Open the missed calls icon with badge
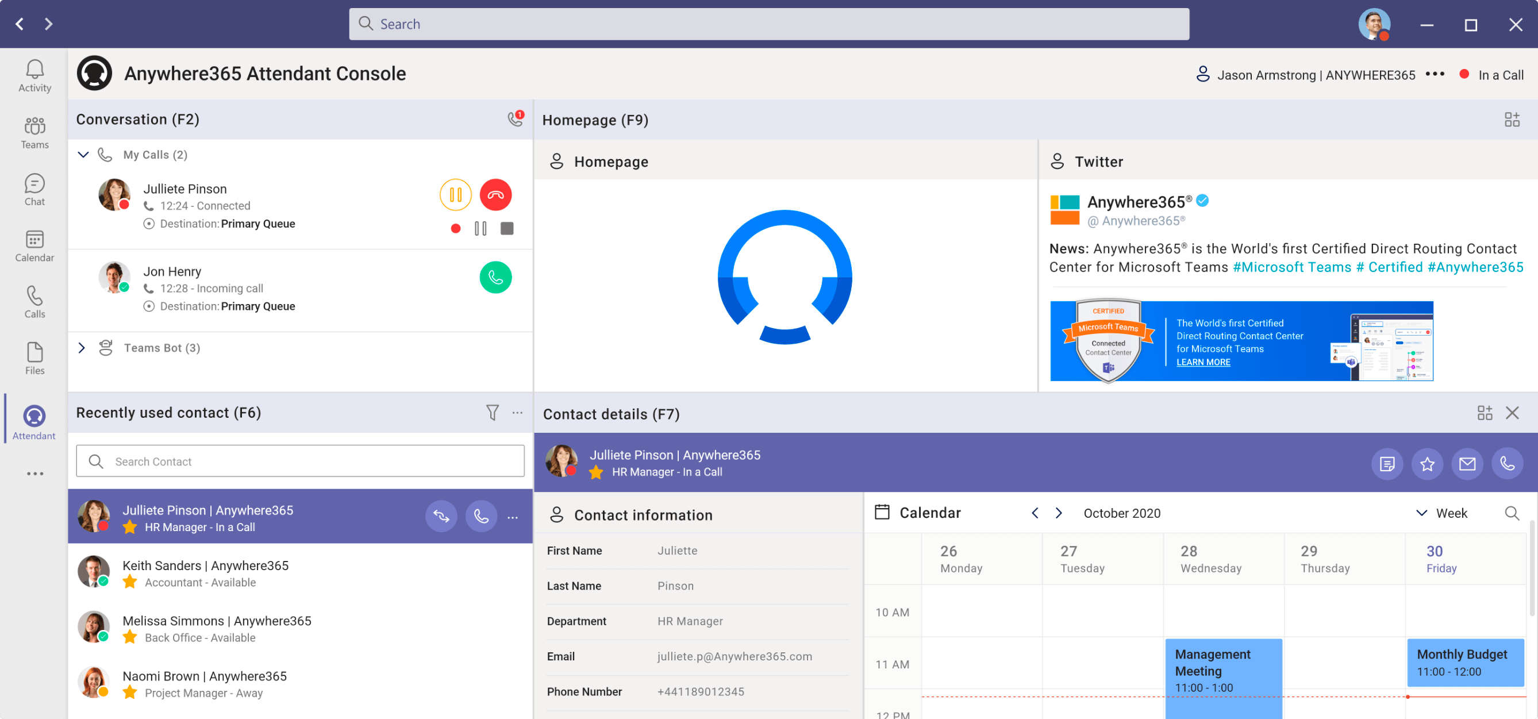This screenshot has height=719, width=1538. coord(516,118)
